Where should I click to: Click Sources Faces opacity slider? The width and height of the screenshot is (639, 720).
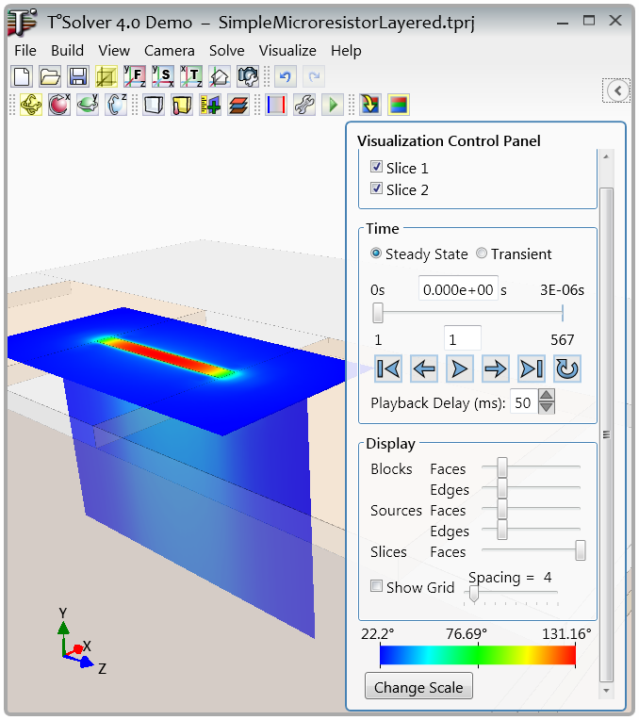click(502, 509)
